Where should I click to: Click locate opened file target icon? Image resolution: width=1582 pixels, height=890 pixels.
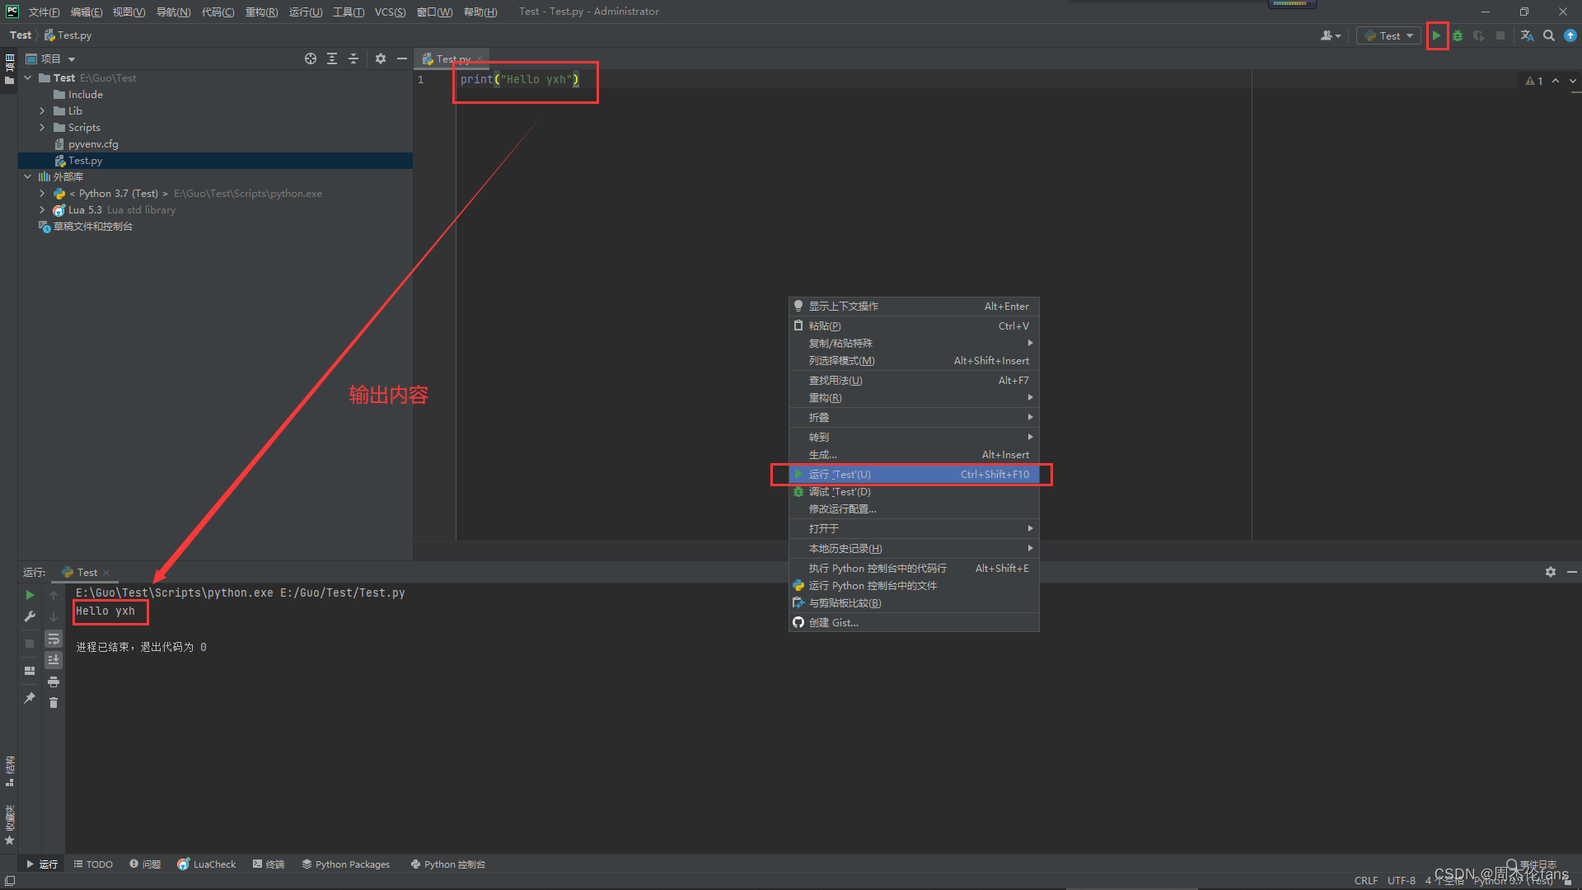(x=311, y=59)
